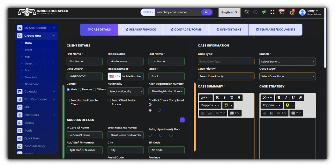Open Audit sidebar icon
The height and width of the screenshot is (167, 335).
coord(20,130)
